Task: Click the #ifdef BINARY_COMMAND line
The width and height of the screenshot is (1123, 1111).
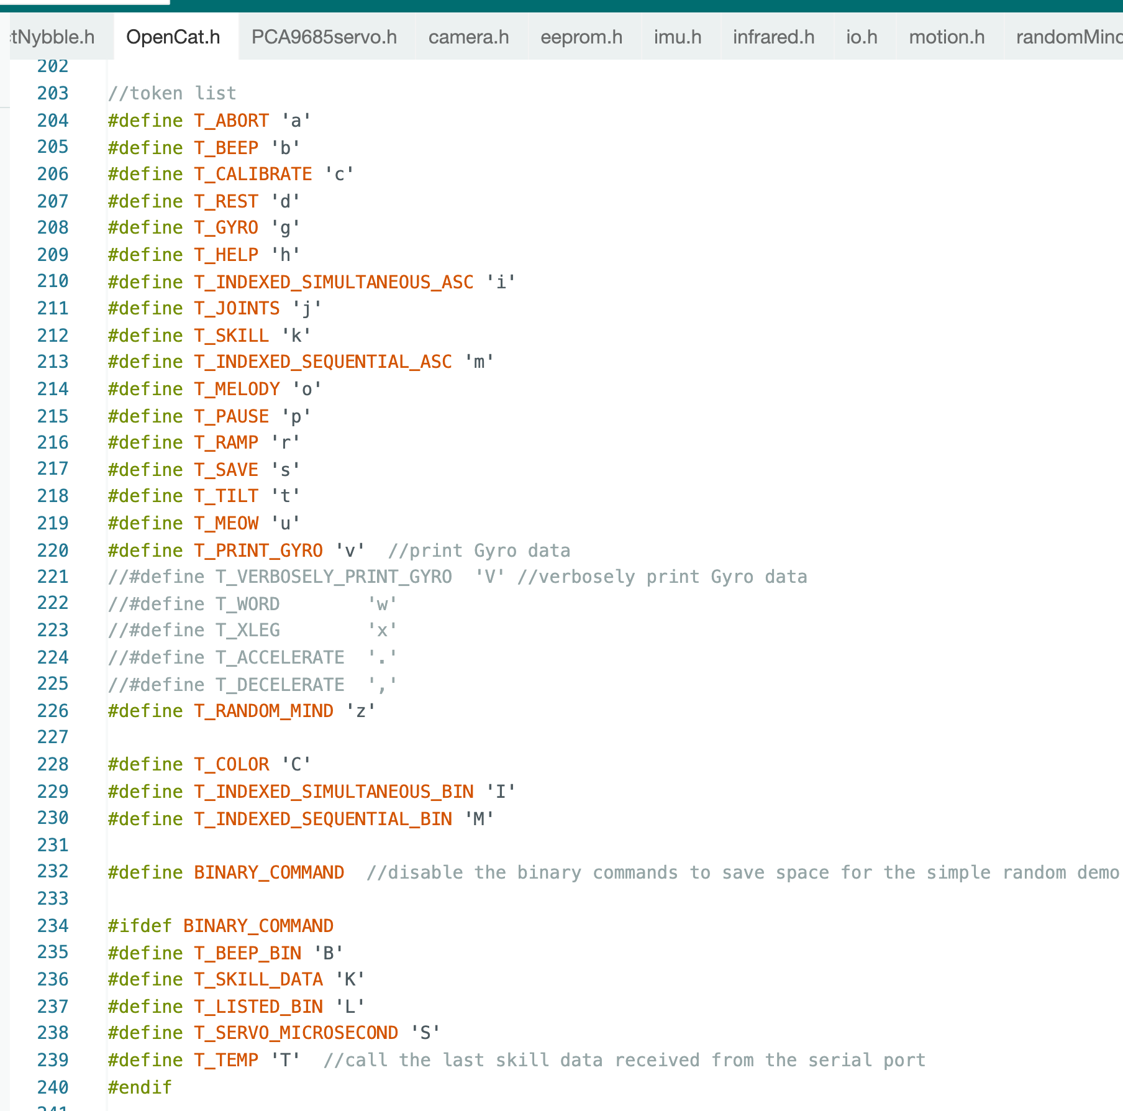Action: (x=221, y=926)
